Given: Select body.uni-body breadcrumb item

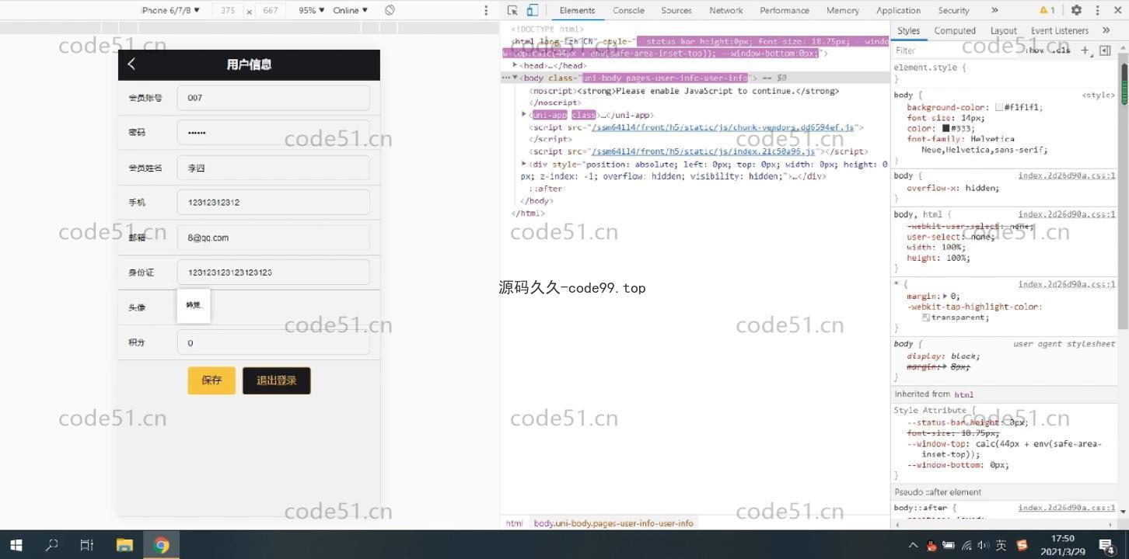Looking at the screenshot, I should (613, 523).
